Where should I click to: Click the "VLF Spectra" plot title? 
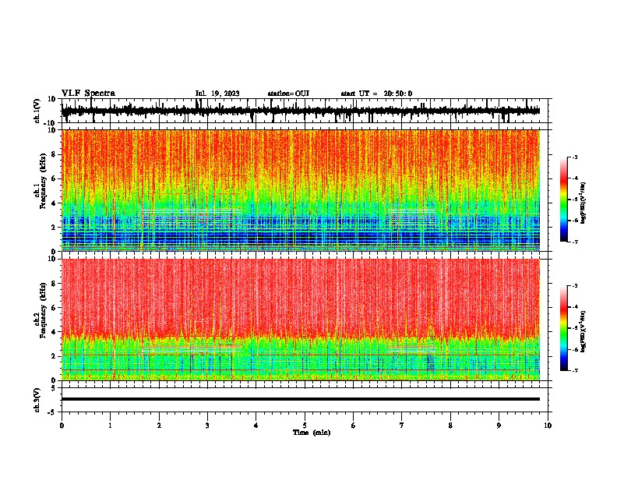click(x=88, y=93)
